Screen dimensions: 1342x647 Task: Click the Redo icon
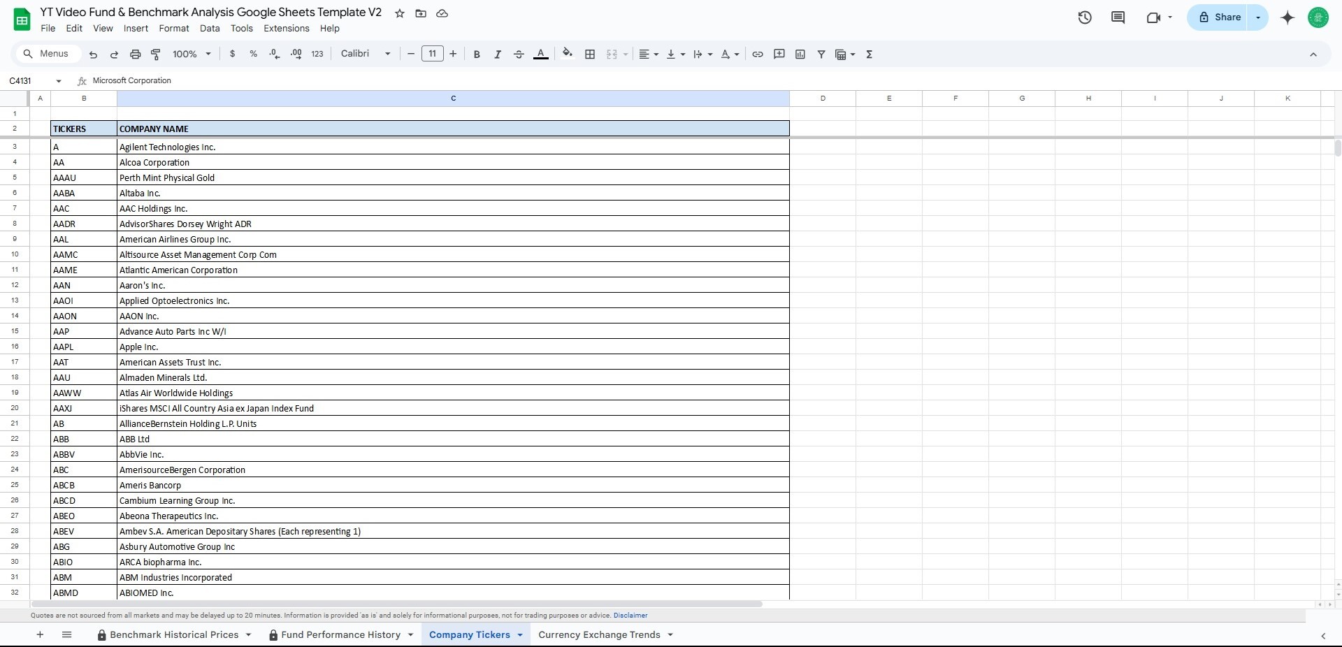(114, 54)
